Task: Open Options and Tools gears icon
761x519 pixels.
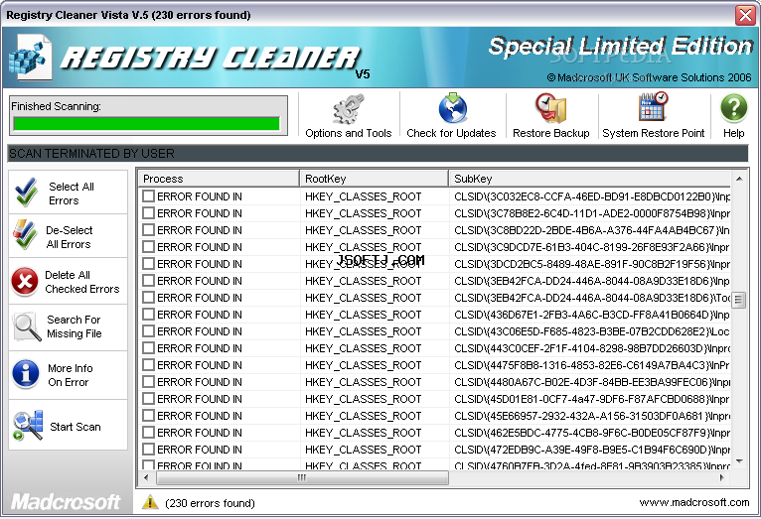Action: tap(348, 109)
